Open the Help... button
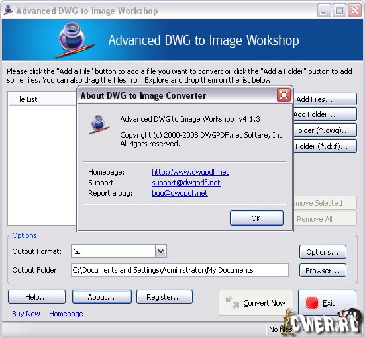The width and height of the screenshot is (365, 338). [x=36, y=297]
